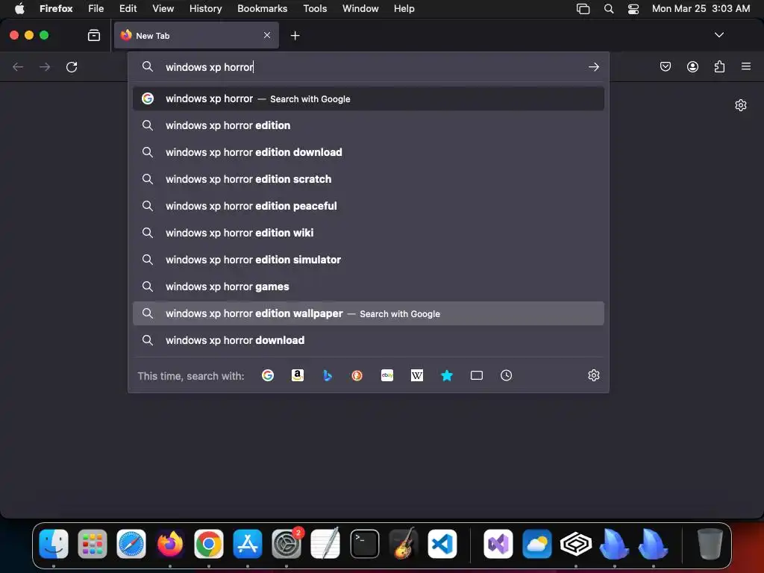Open Firefox View from the tab bar
Image resolution: width=764 pixels, height=573 pixels.
(x=93, y=35)
